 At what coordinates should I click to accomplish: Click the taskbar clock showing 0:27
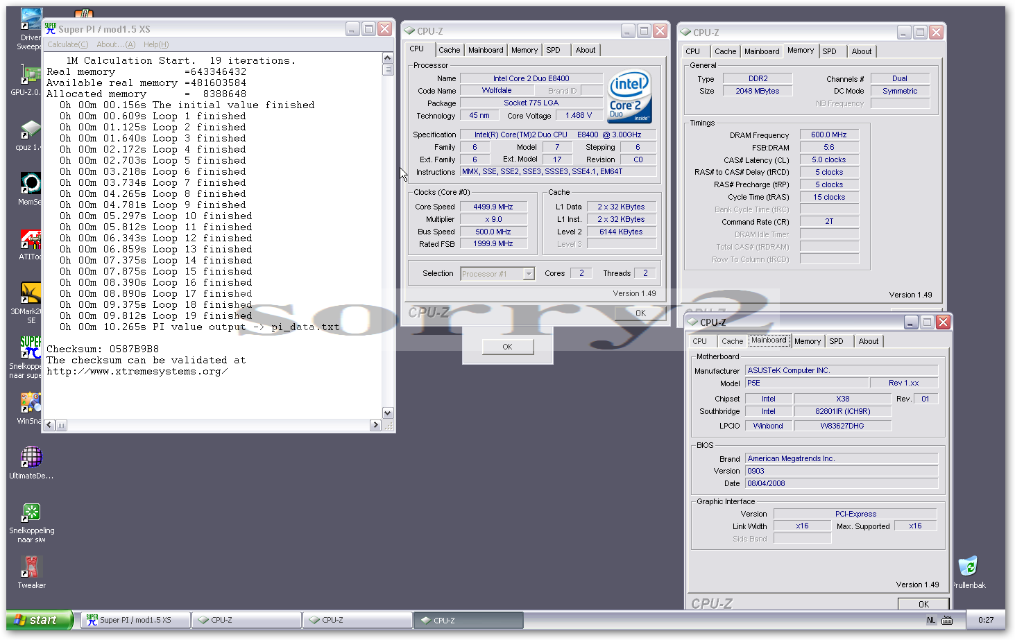986,621
